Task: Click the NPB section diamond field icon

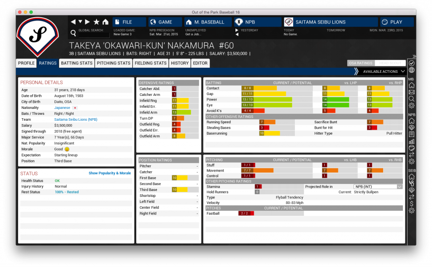Action: coord(412,127)
